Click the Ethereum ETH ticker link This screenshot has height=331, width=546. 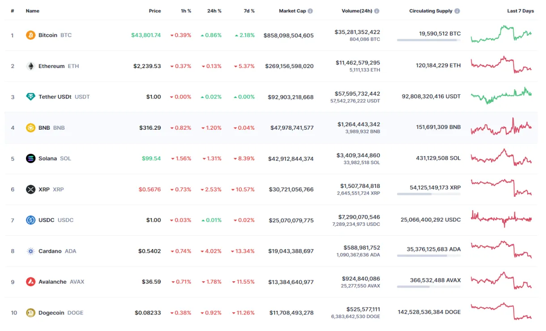[x=74, y=66]
